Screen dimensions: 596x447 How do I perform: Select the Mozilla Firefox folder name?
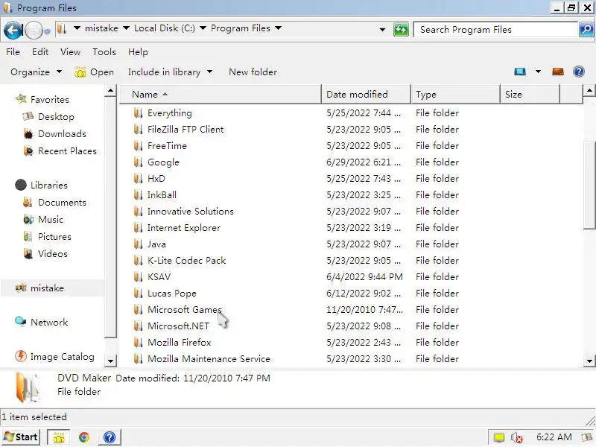pyautogui.click(x=179, y=342)
